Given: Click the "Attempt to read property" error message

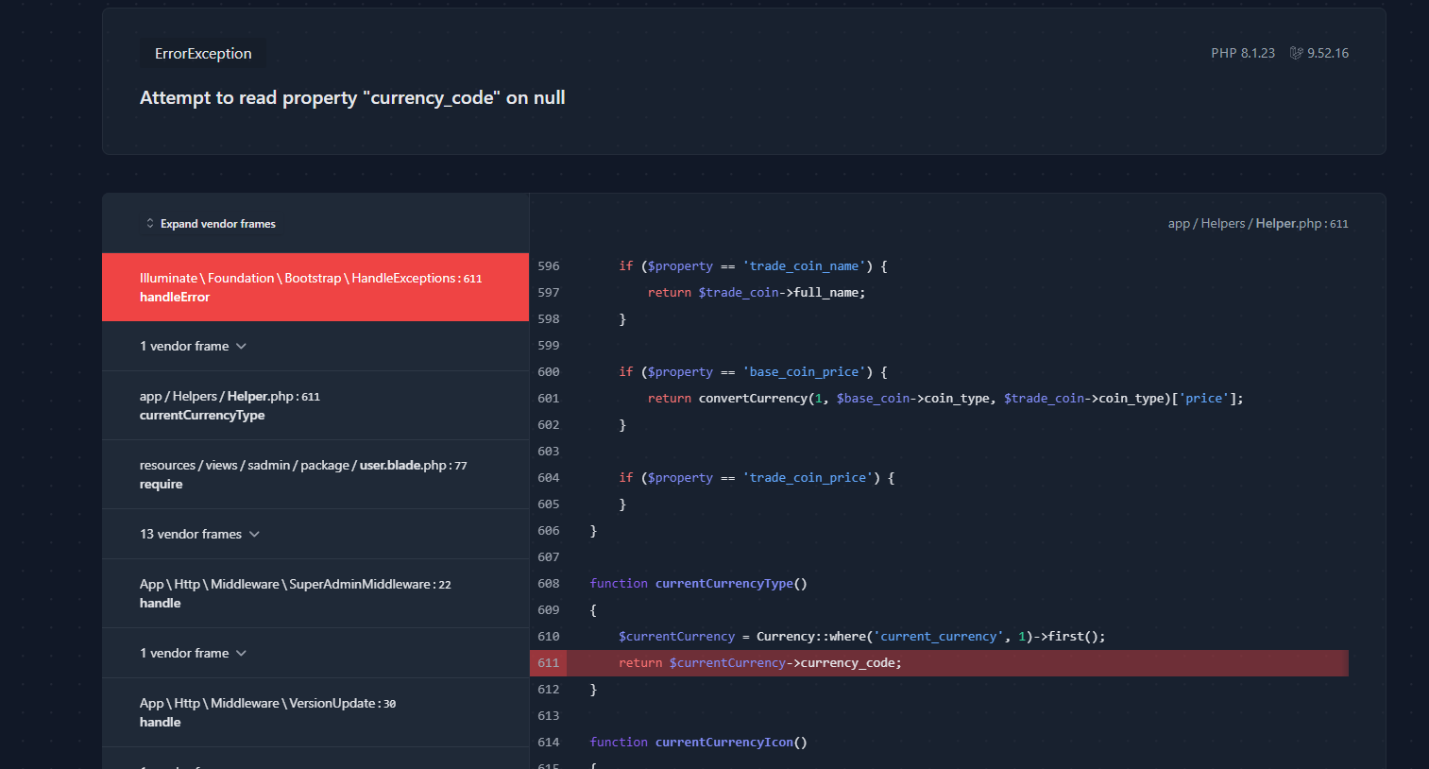Looking at the screenshot, I should (x=352, y=98).
